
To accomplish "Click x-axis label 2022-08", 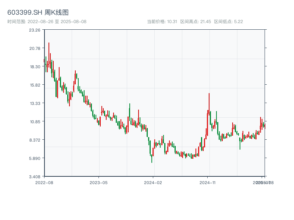I will pyautogui.click(x=44, y=183).
